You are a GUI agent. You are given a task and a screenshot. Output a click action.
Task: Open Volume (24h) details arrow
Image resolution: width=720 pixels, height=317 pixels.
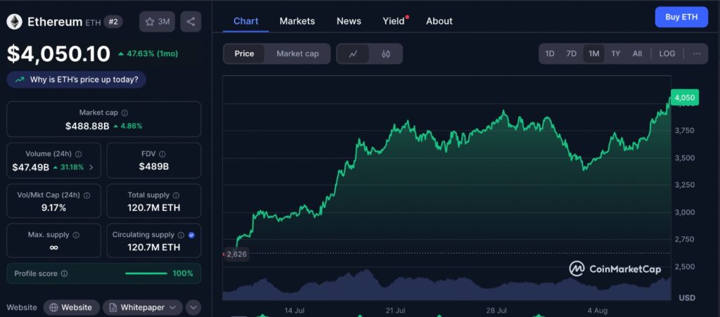pyautogui.click(x=91, y=167)
